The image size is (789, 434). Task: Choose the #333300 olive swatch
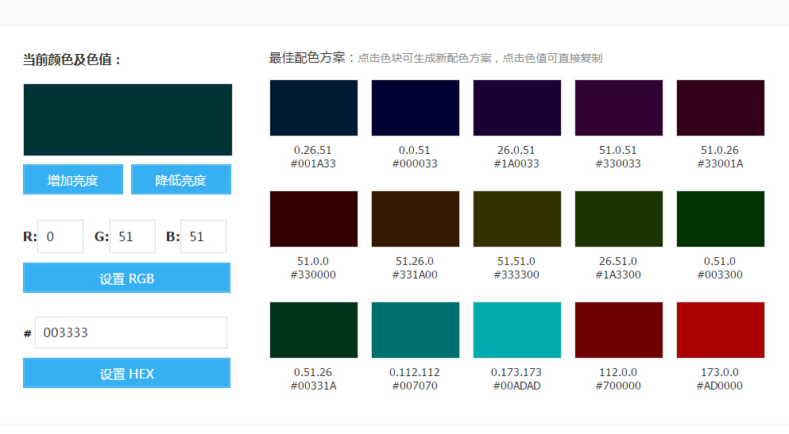(x=516, y=219)
